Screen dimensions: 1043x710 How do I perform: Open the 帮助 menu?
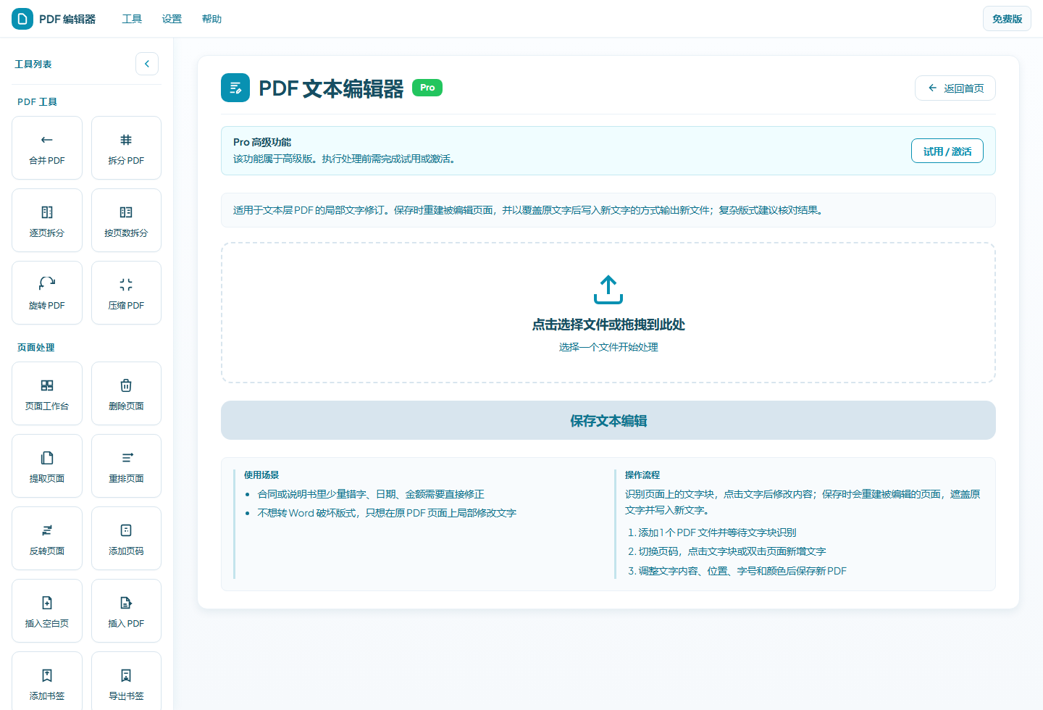pyautogui.click(x=211, y=19)
